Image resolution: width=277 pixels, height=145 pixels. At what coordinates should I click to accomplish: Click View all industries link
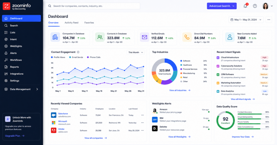180,90
